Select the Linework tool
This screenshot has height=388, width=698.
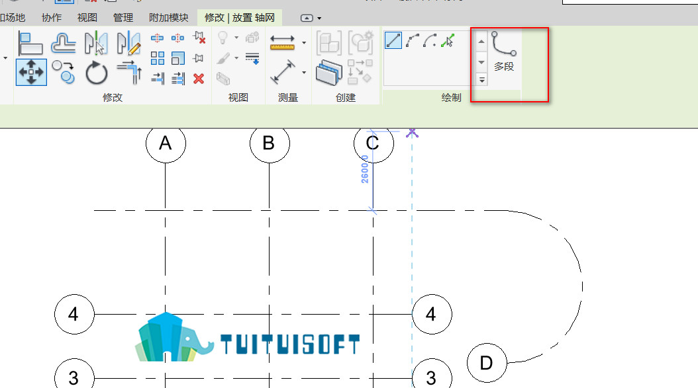point(252,58)
